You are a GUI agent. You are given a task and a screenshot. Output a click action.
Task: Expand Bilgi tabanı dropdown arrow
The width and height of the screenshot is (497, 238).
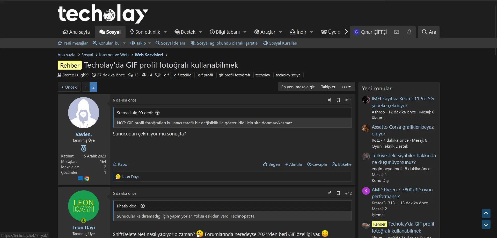click(x=245, y=32)
